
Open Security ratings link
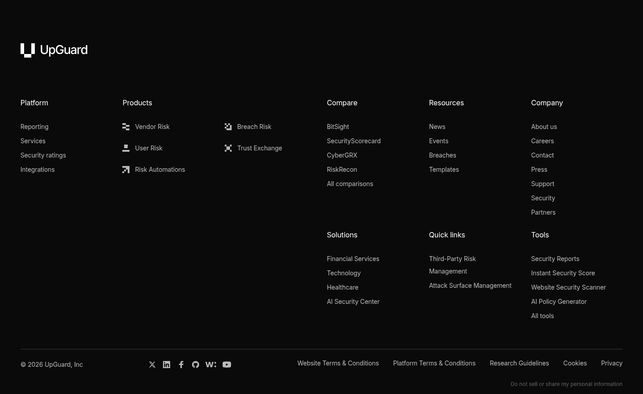(43, 155)
